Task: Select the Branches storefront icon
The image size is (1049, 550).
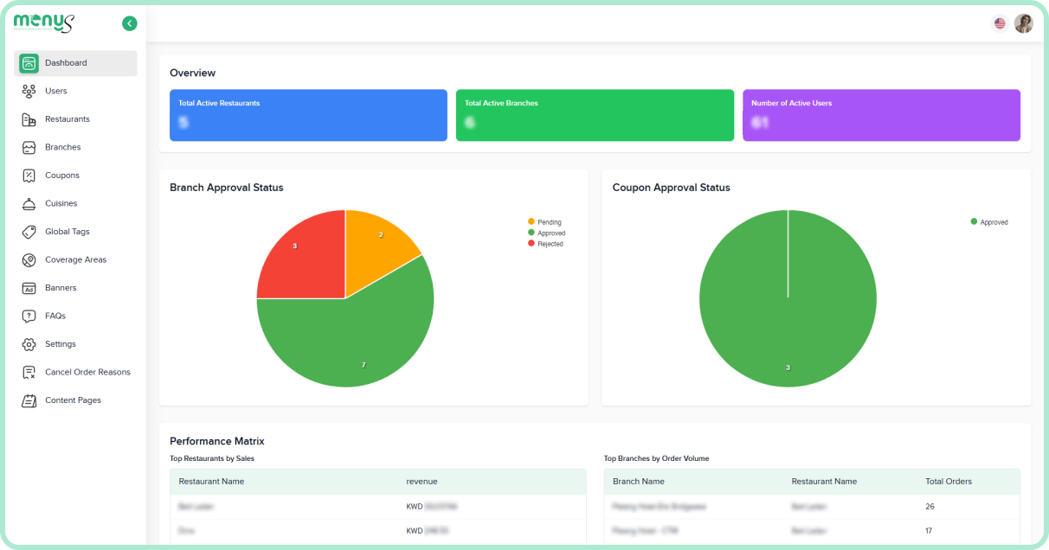Action: [29, 147]
